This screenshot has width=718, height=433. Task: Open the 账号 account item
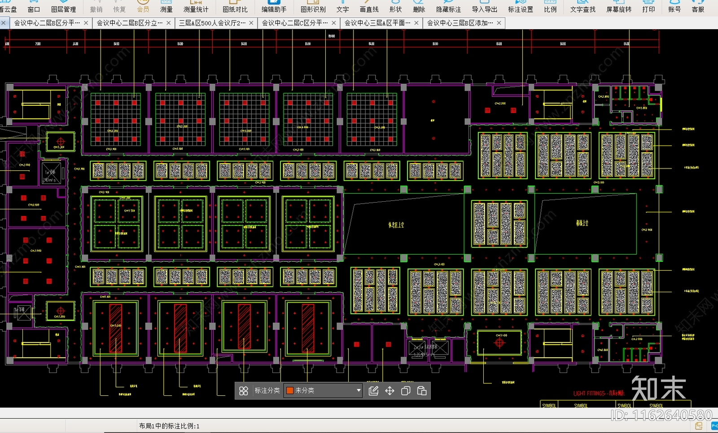(x=674, y=6)
